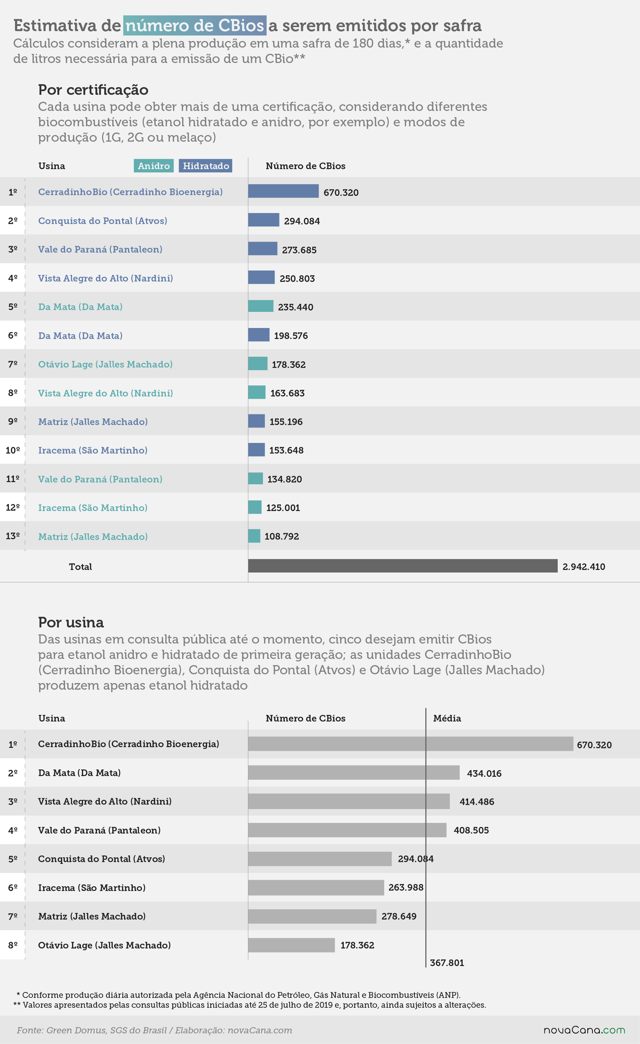The height and width of the screenshot is (1044, 640).
Task: Click the value 134.820
Action: point(285,479)
